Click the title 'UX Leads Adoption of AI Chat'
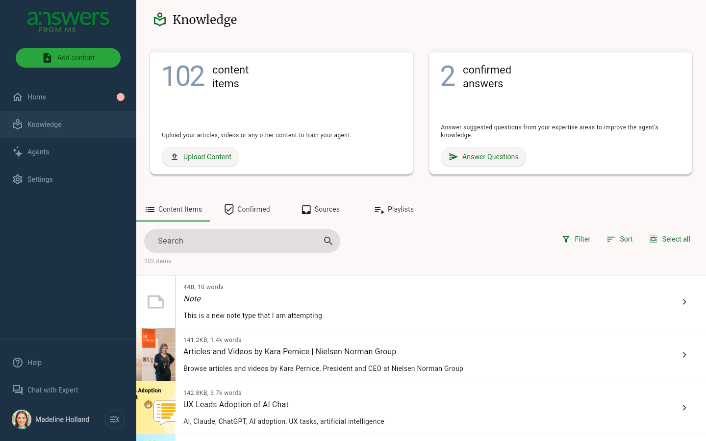Image resolution: width=706 pixels, height=441 pixels. pyautogui.click(x=236, y=404)
